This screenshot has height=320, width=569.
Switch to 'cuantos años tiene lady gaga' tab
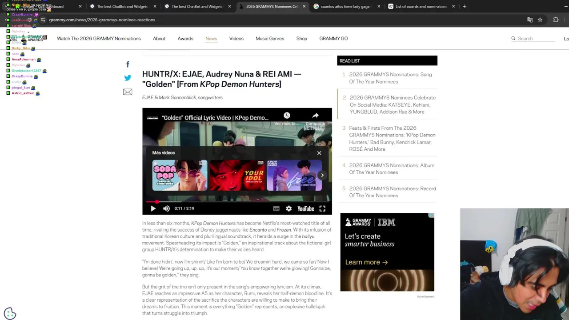[346, 7]
